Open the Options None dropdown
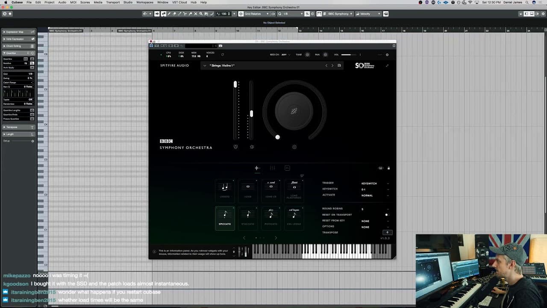The width and height of the screenshot is (547, 308). [x=375, y=227]
